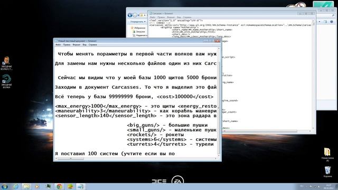Screen dimensions: 338x190
Task: Click the line starting 'Я поставил 100 систем'
Action: tap(115, 154)
